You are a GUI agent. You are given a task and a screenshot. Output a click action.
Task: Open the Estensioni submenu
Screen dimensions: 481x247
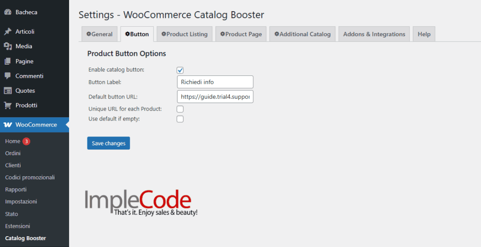17,226
